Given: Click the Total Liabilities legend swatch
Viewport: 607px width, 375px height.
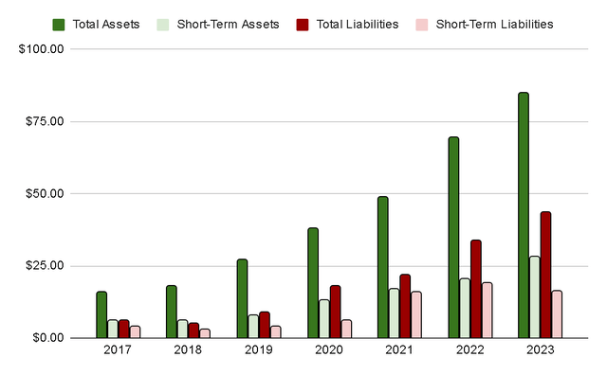Looking at the screenshot, I should click(303, 25).
